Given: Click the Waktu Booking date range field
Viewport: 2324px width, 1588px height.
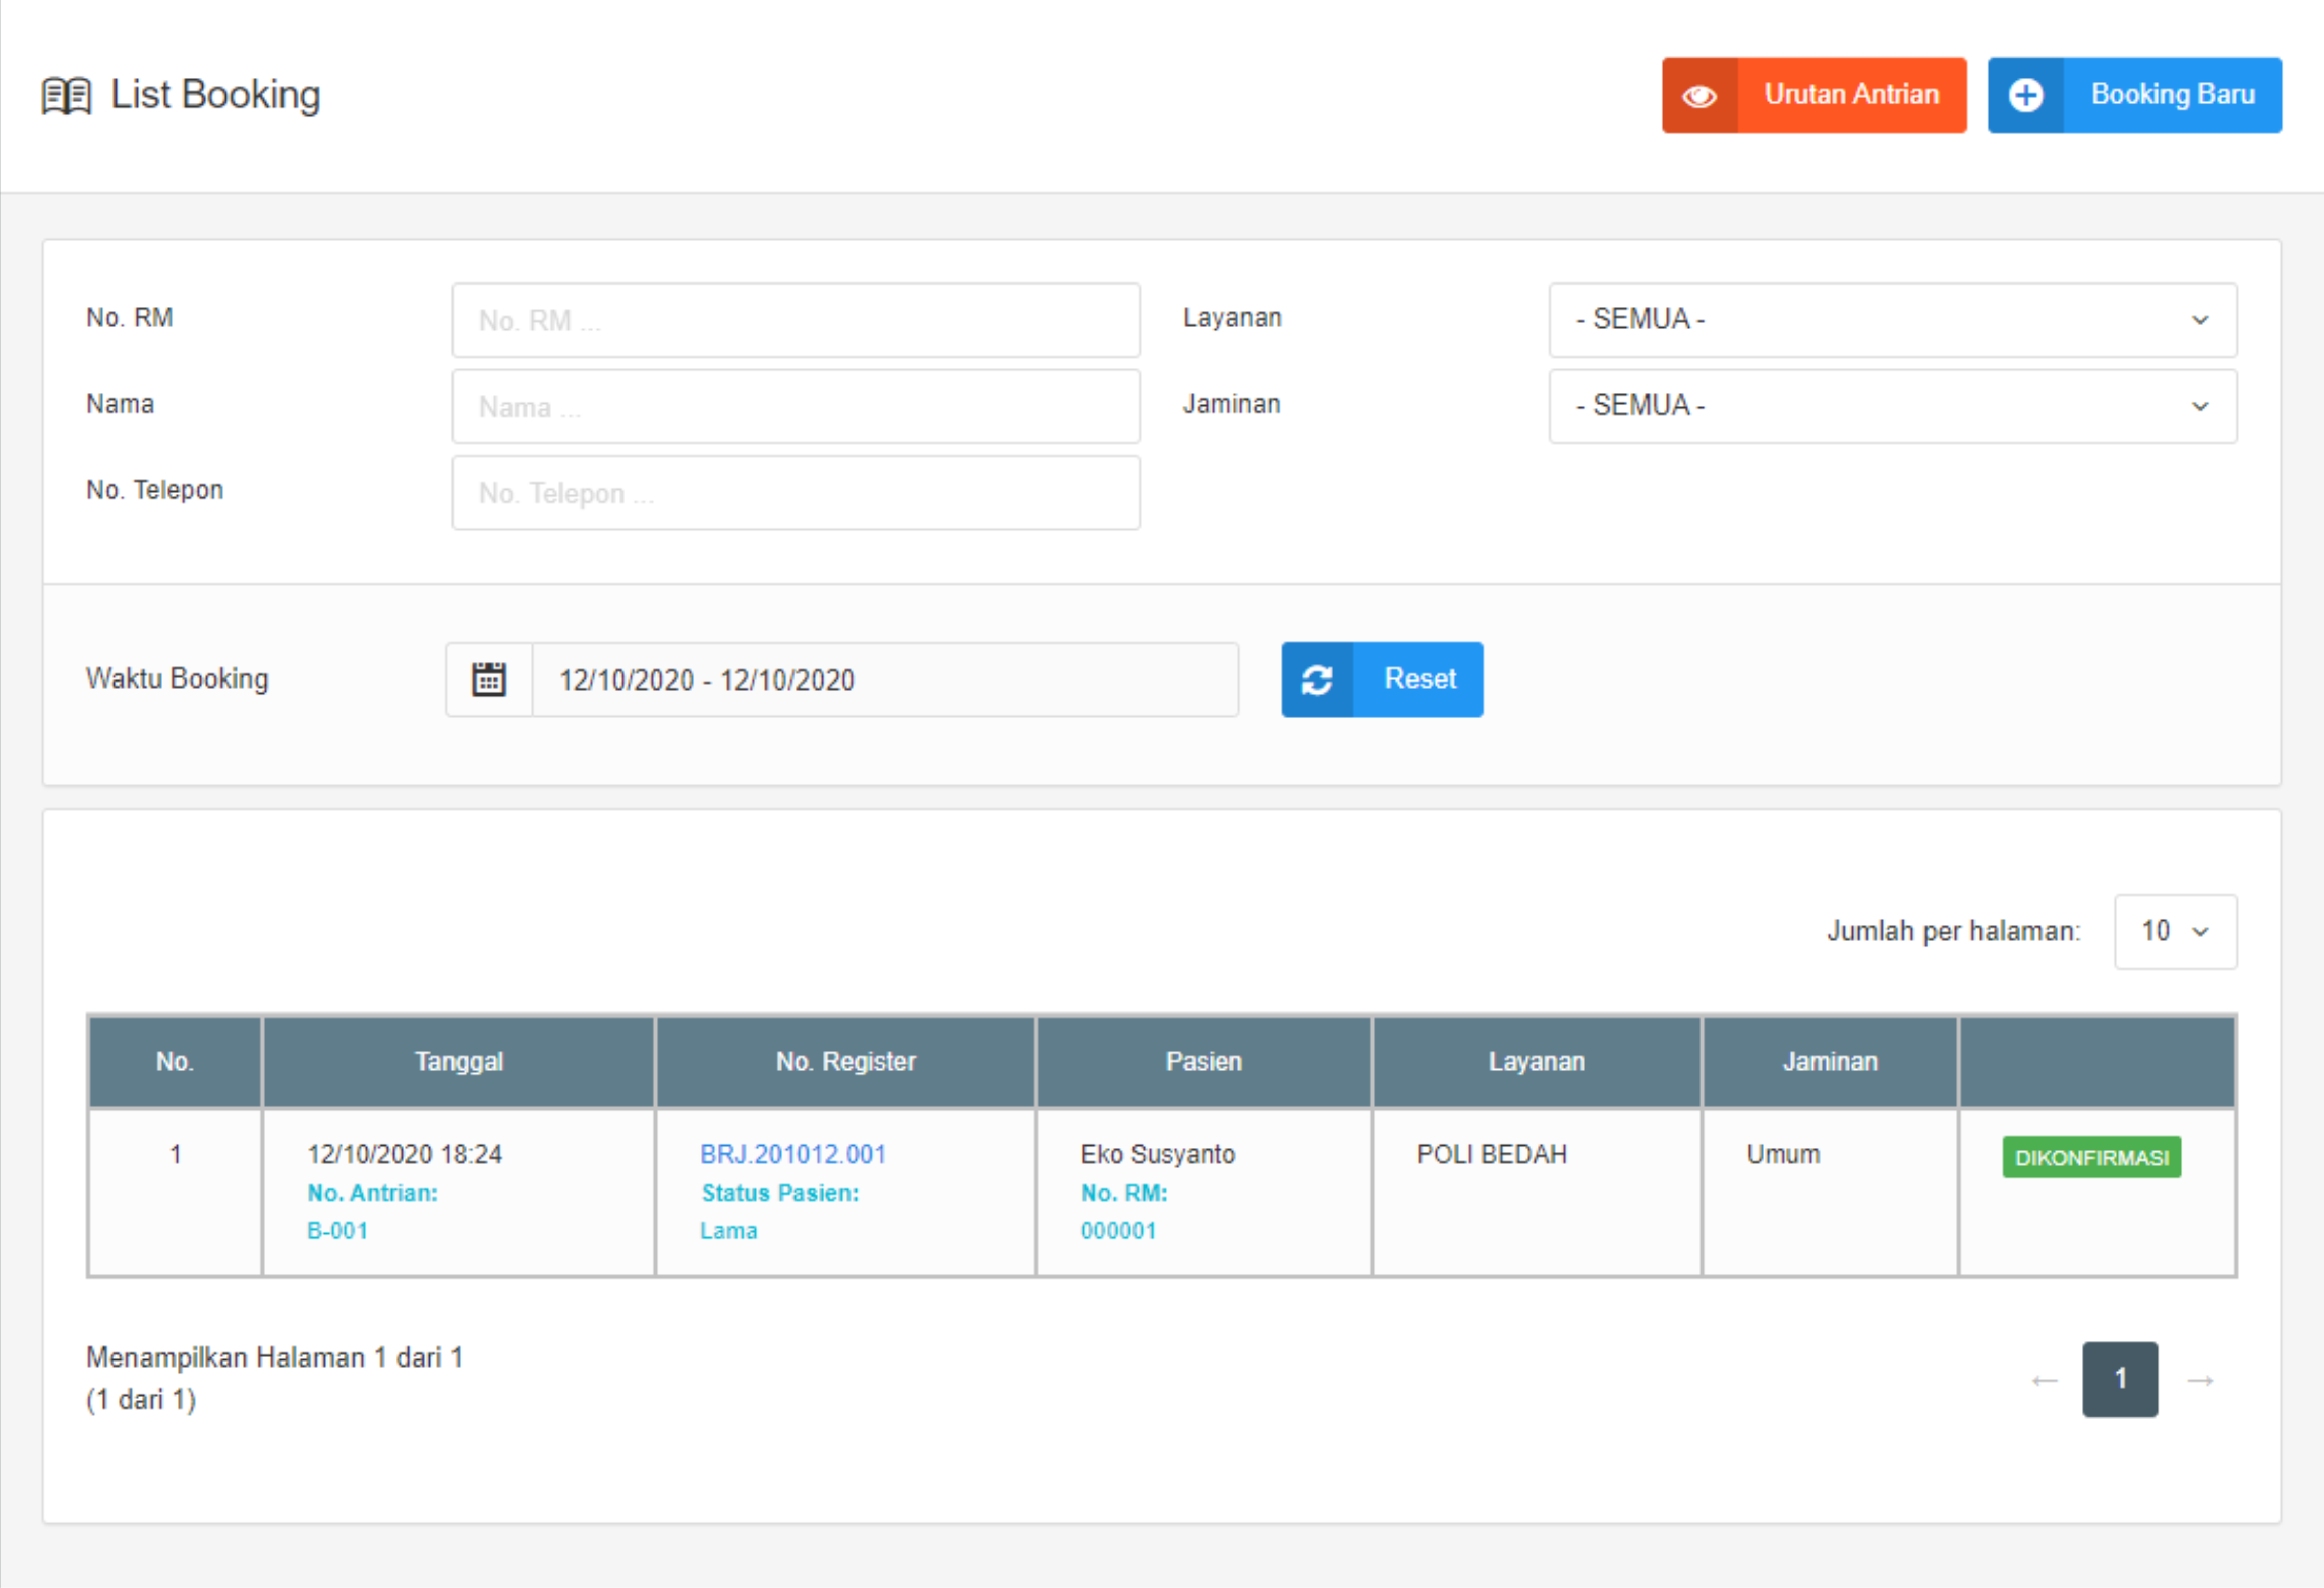Looking at the screenshot, I should pos(884,680).
